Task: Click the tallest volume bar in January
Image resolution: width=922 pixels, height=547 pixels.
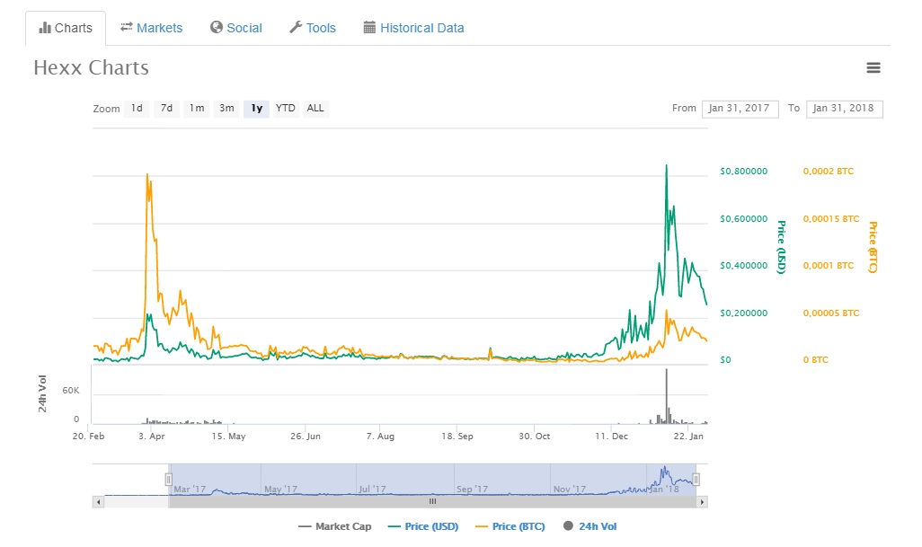Action: tap(667, 396)
